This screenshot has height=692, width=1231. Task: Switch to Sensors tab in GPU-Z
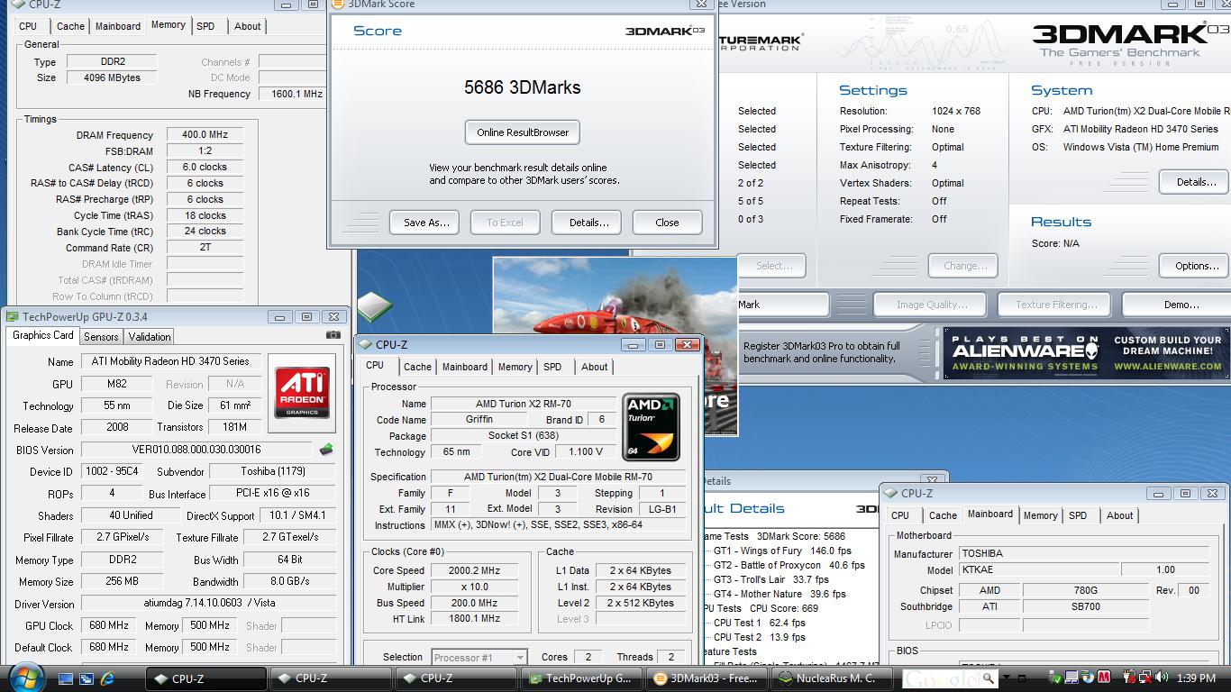point(101,336)
